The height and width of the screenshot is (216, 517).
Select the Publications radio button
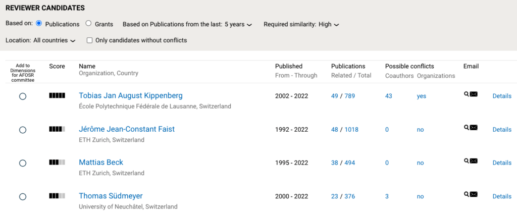pos(39,23)
